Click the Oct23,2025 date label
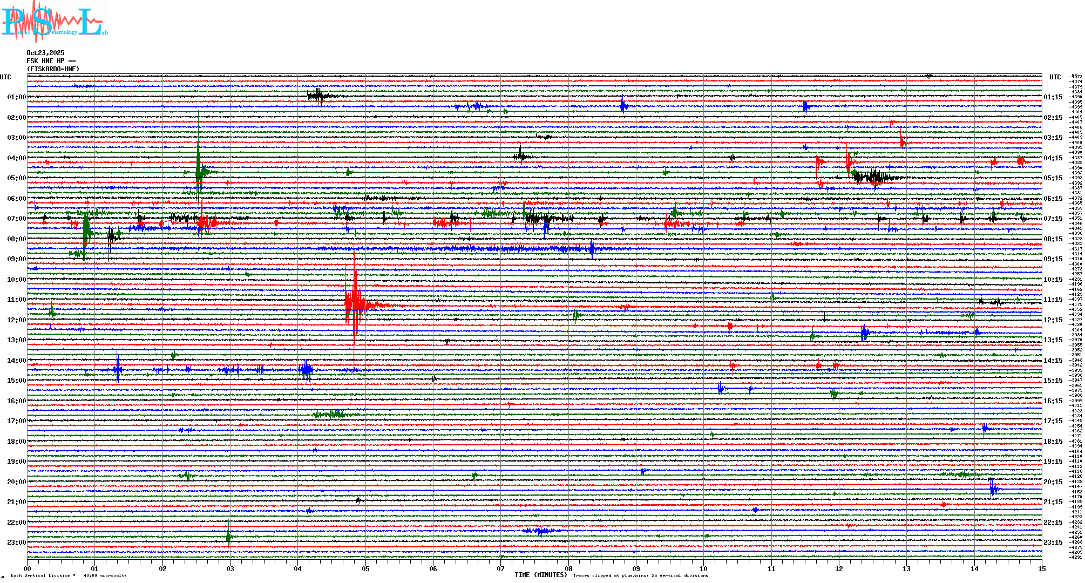1085x583 pixels. click(x=45, y=53)
